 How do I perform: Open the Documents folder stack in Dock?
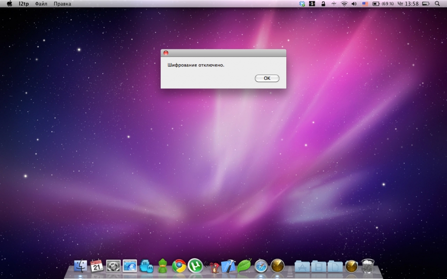[335, 267]
